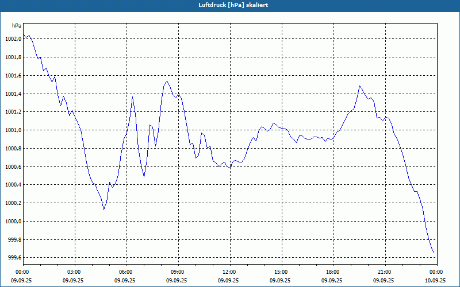
Task: Select the 1000,0 y-axis label
Action: 13,222
